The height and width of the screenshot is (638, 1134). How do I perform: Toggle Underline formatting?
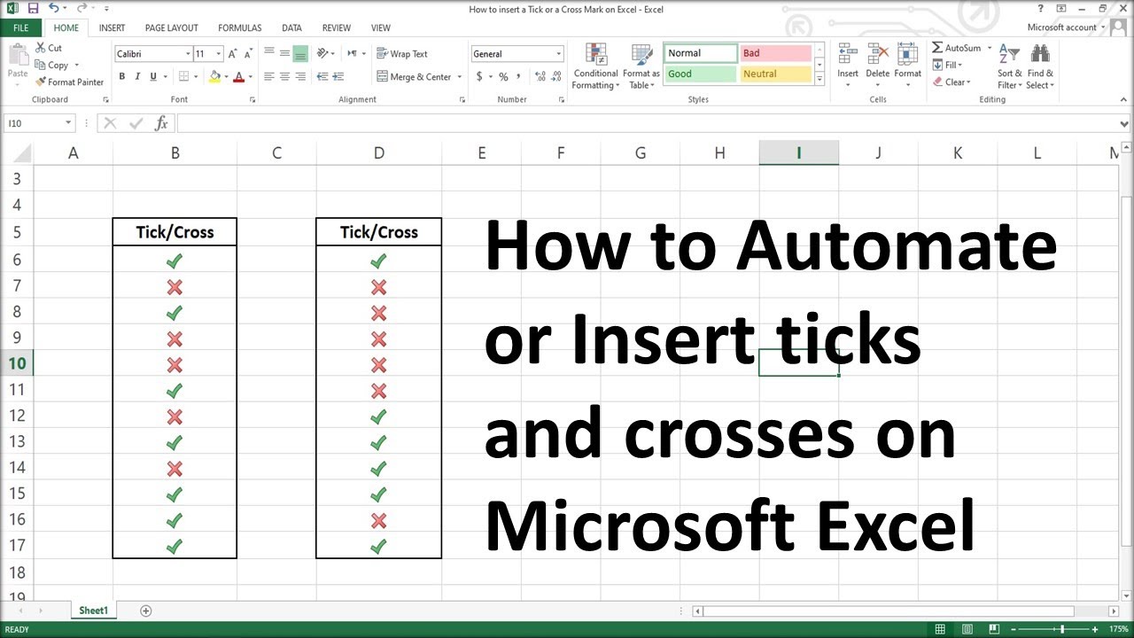[x=154, y=77]
